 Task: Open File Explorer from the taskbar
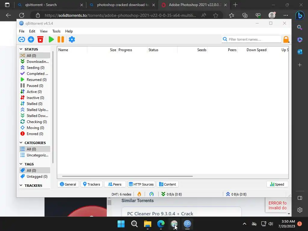tap(147, 224)
